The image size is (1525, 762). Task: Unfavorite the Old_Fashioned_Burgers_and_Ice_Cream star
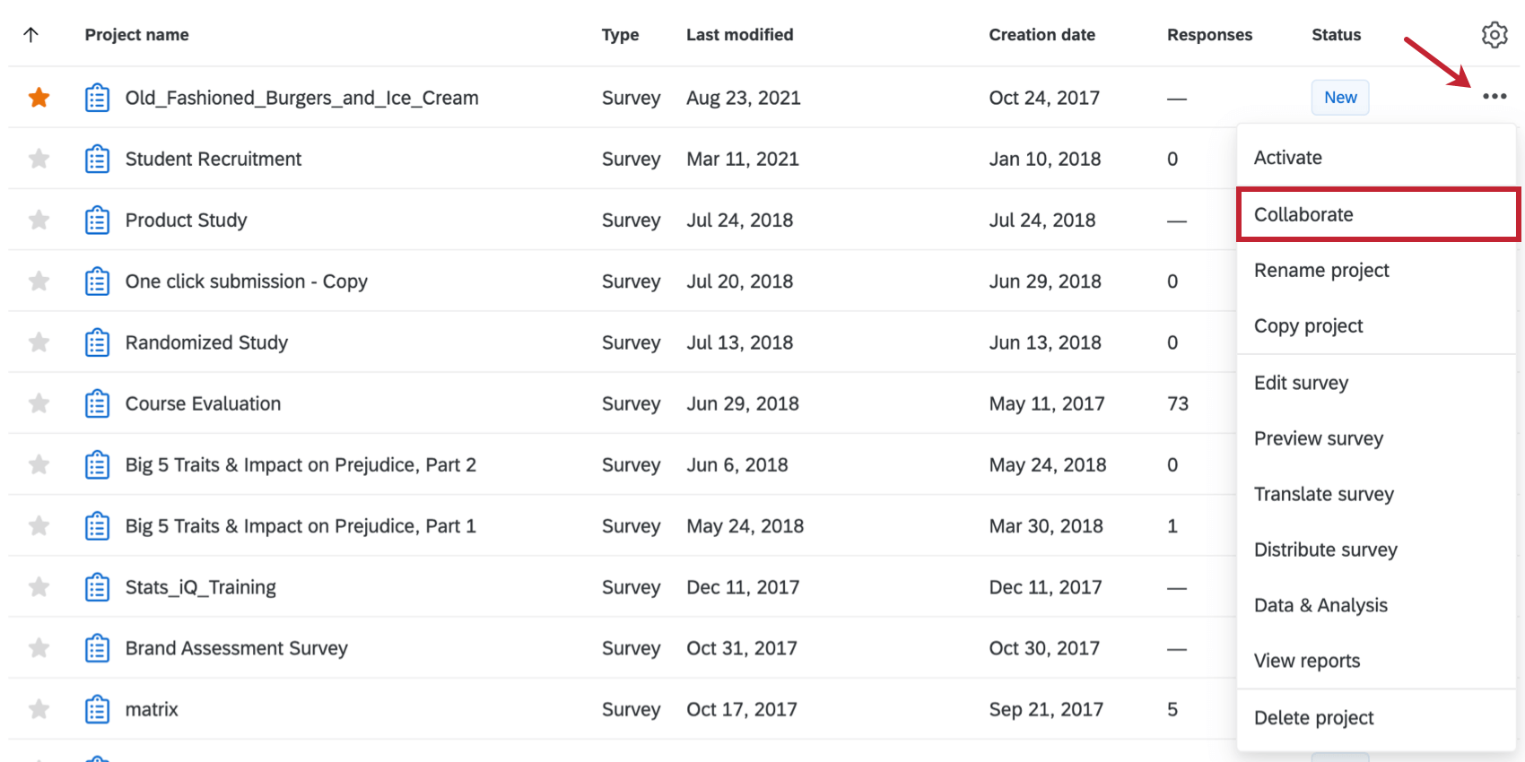(x=39, y=97)
